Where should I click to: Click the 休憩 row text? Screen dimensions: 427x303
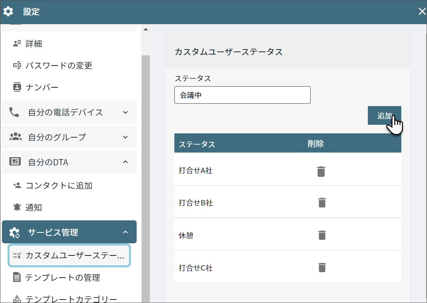coord(186,236)
